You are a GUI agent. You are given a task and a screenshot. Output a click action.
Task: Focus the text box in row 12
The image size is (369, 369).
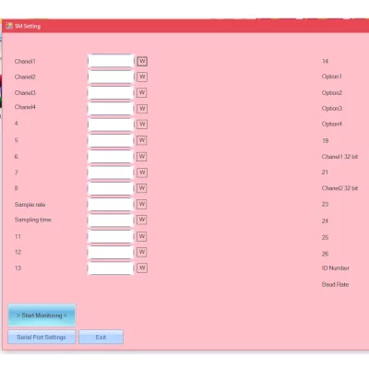click(111, 253)
